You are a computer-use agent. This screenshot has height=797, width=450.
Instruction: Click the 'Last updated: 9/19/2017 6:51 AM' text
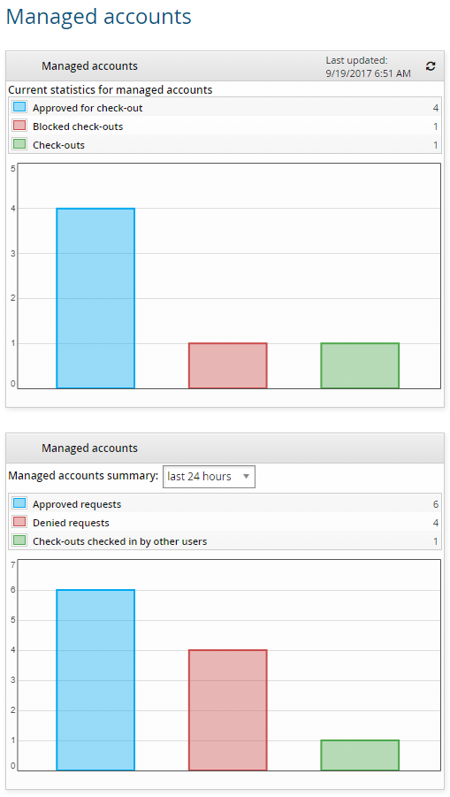369,67
